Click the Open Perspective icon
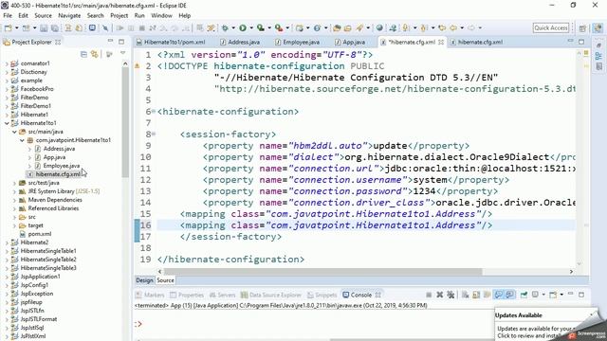 click(x=582, y=27)
